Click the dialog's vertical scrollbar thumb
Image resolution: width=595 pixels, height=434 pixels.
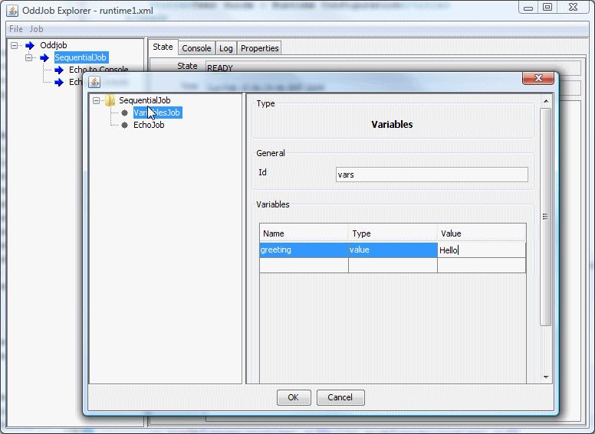coord(546,217)
